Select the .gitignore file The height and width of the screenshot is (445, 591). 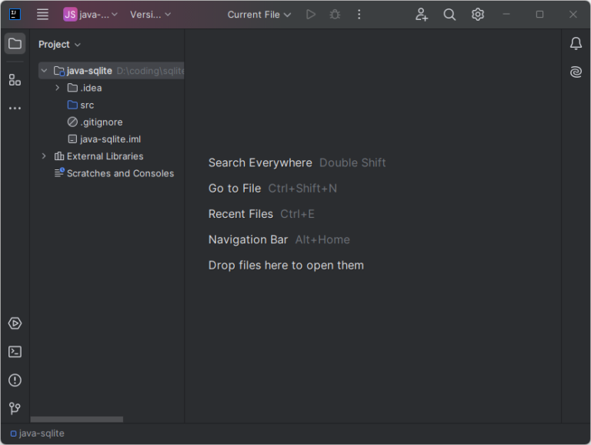point(101,122)
